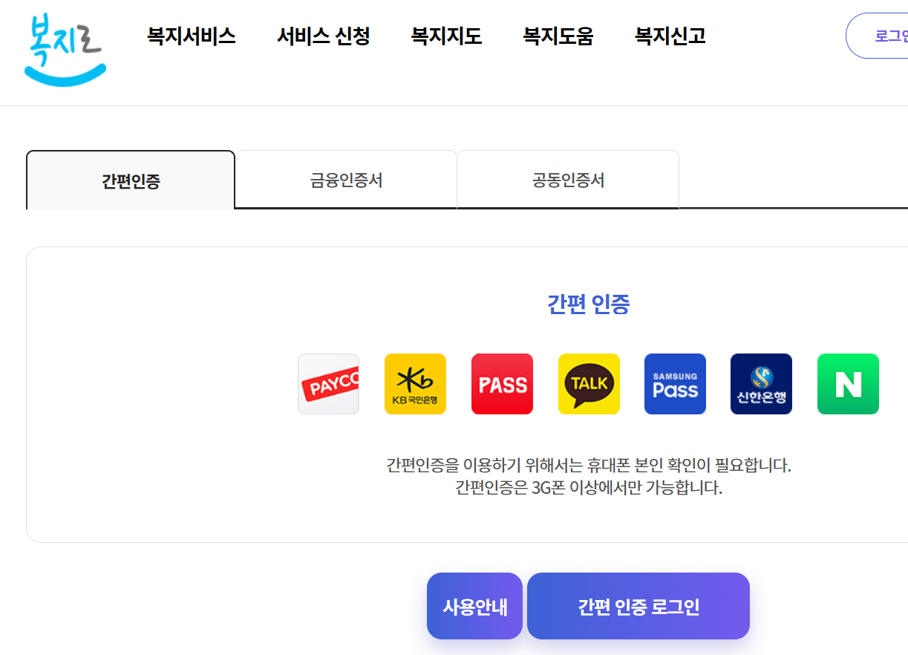Image resolution: width=908 pixels, height=655 pixels.
Task: Open the 서비스 신청 menu
Action: click(x=323, y=36)
